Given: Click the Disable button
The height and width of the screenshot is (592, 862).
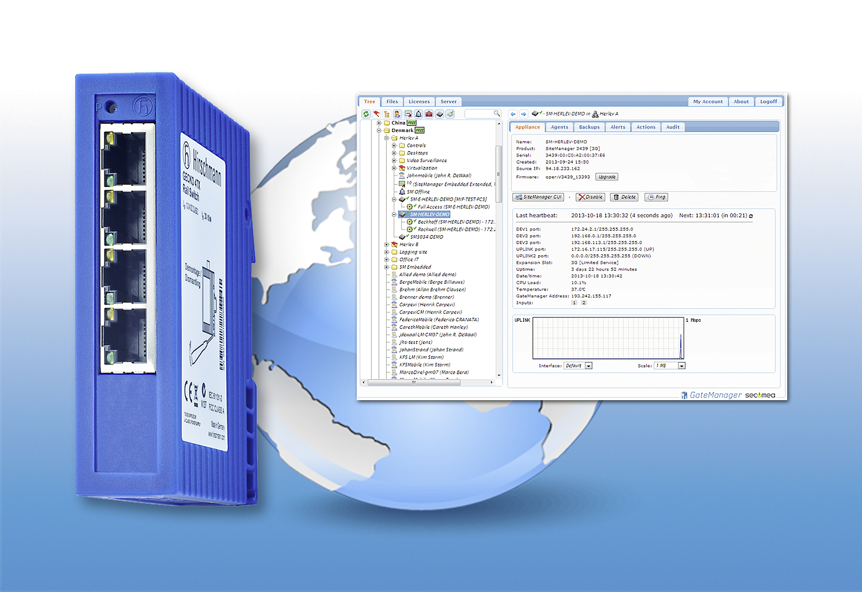Looking at the screenshot, I should [591, 197].
